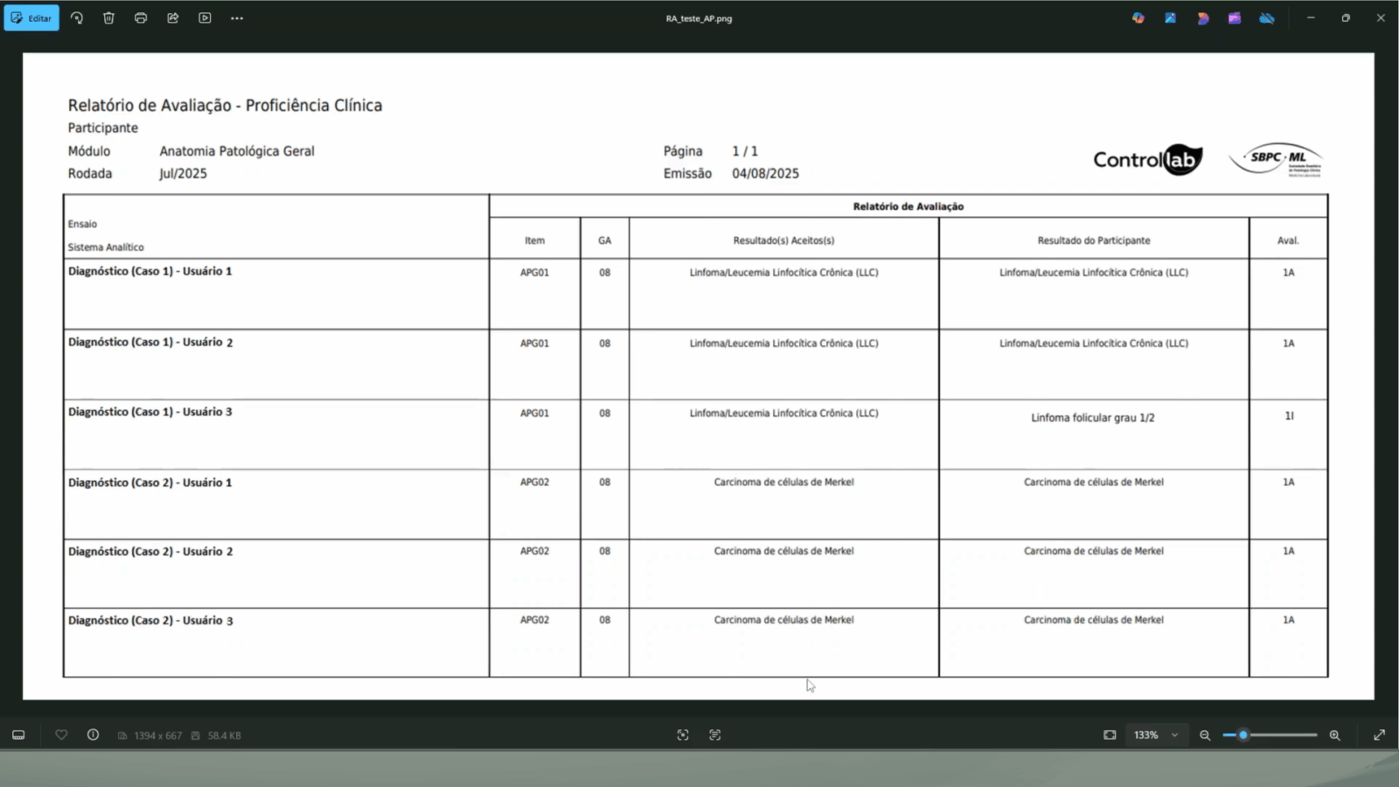1399x787 pixels.
Task: Open Clipchamp video editor icon
Action: [x=1235, y=18]
